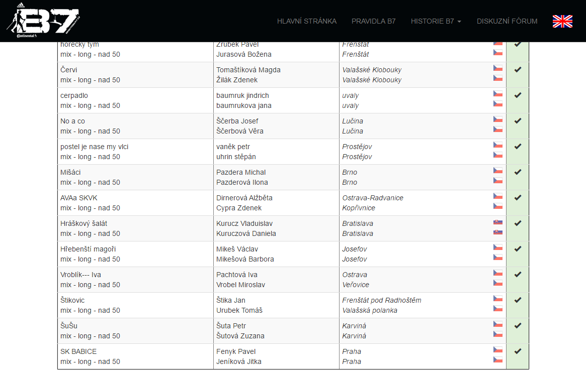This screenshot has height=373, width=586.
Task: Click Slovak flag beside Kurucz Vladuislav's Bratislava
Action: tap(498, 222)
